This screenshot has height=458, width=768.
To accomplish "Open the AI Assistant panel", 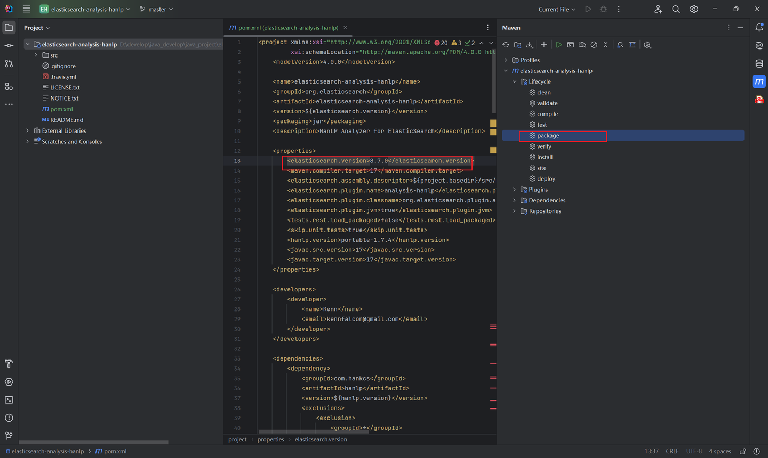I will tap(759, 45).
